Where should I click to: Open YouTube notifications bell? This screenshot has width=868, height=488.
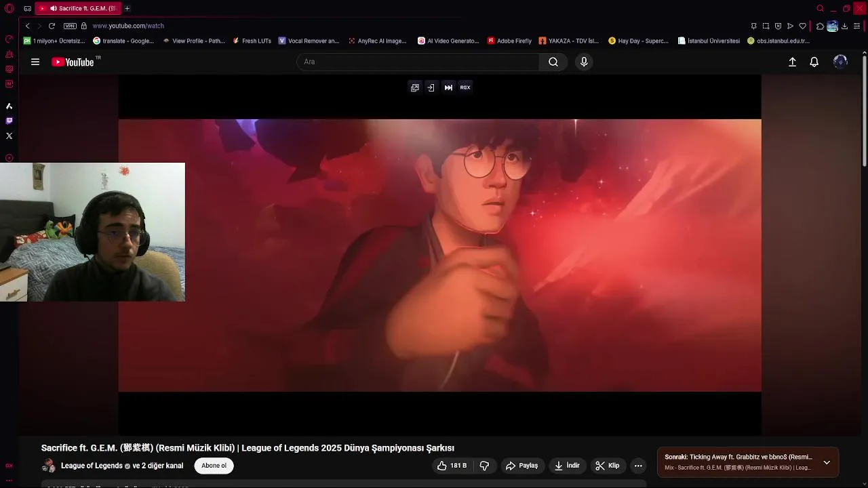pos(814,62)
